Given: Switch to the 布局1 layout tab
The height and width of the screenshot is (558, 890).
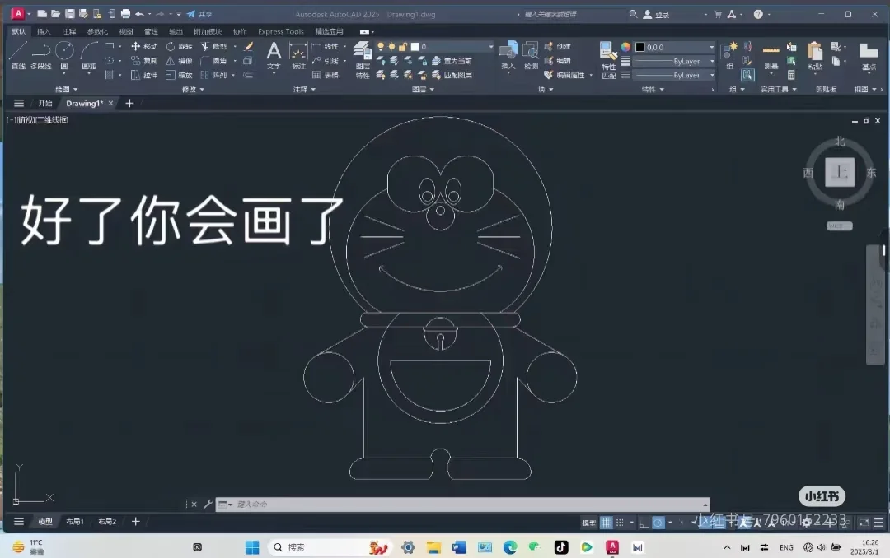Looking at the screenshot, I should point(74,521).
